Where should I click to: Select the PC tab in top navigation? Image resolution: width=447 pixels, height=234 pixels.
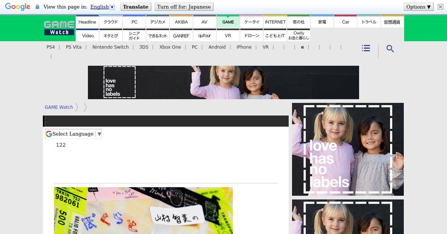134,22
